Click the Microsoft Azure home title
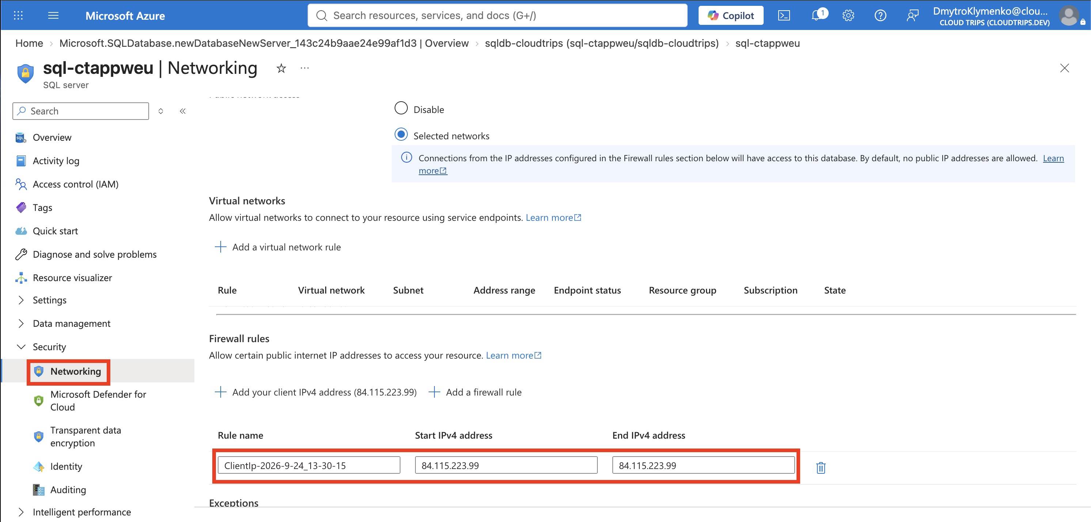Image resolution: width=1091 pixels, height=522 pixels. tap(125, 16)
